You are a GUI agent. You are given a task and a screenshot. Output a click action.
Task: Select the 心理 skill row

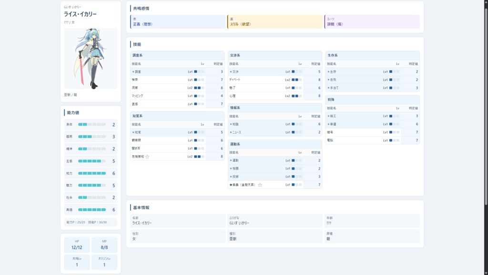click(x=275, y=96)
